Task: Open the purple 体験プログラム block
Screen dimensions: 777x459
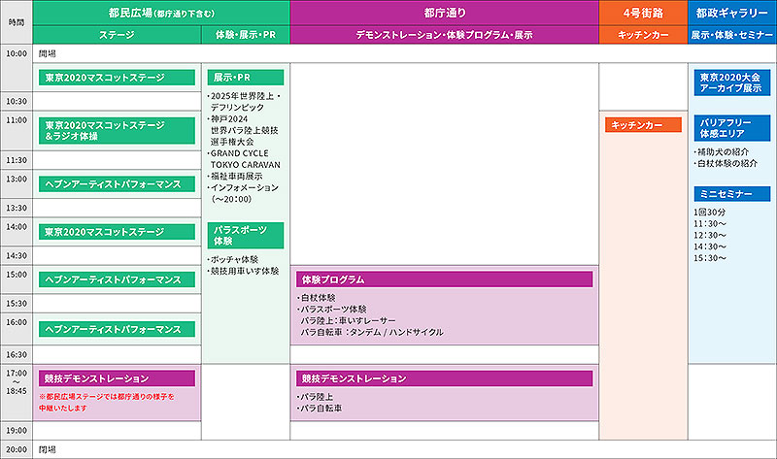Action: [445, 279]
